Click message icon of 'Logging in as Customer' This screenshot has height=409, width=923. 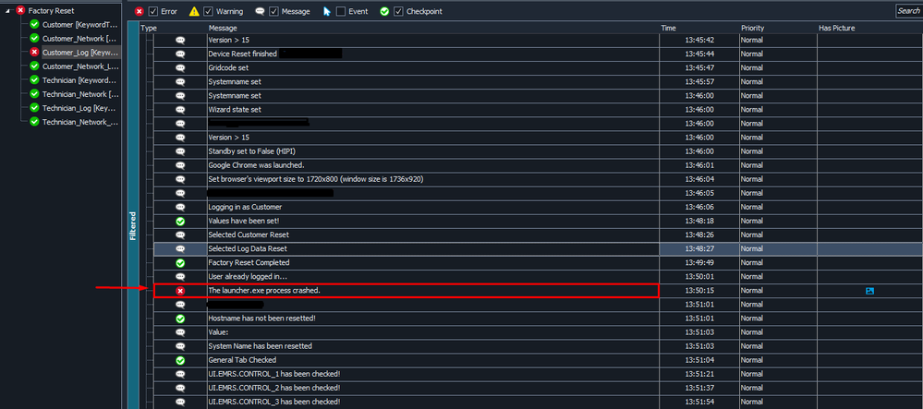pos(181,207)
